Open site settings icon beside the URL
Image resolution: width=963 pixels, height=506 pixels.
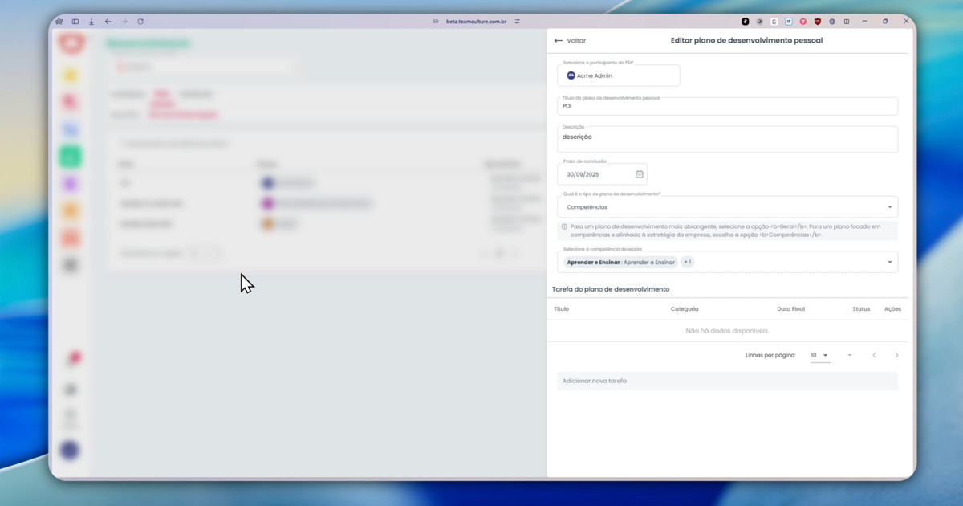point(518,22)
